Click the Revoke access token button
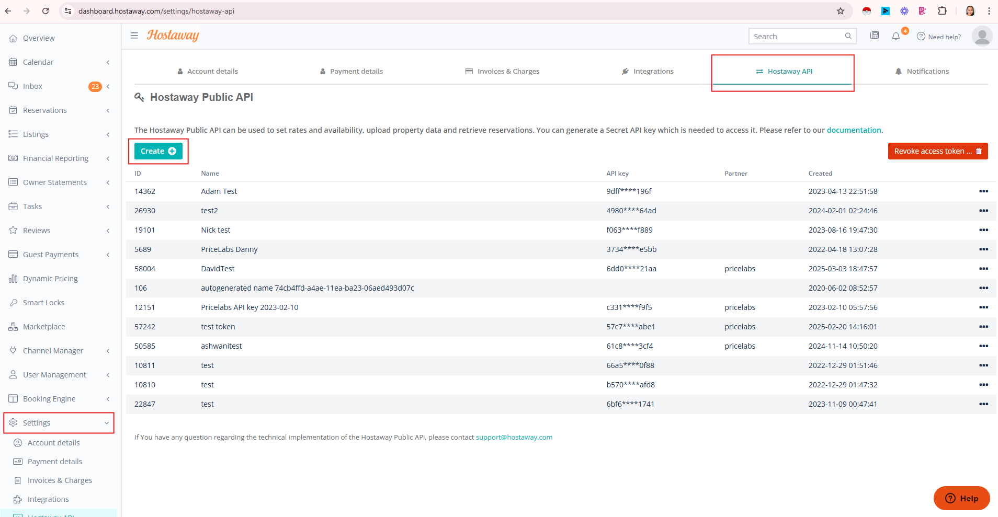The height and width of the screenshot is (517, 998). click(x=938, y=151)
